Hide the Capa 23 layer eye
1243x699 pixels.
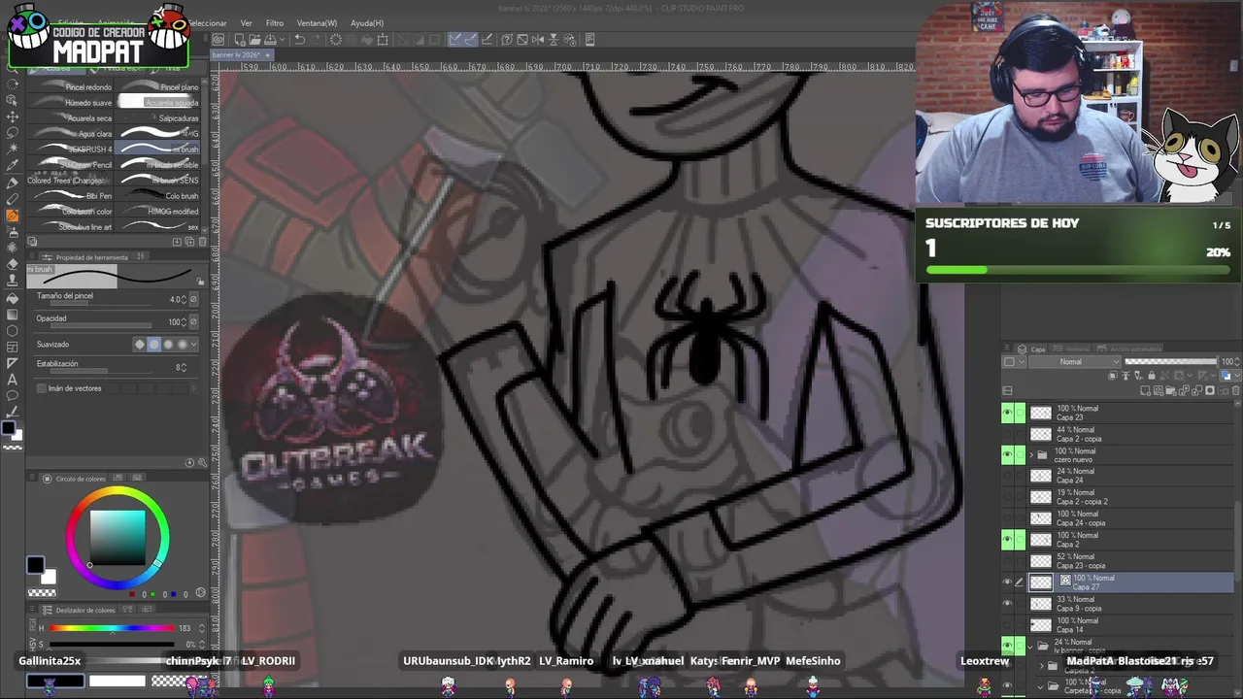(x=1007, y=413)
